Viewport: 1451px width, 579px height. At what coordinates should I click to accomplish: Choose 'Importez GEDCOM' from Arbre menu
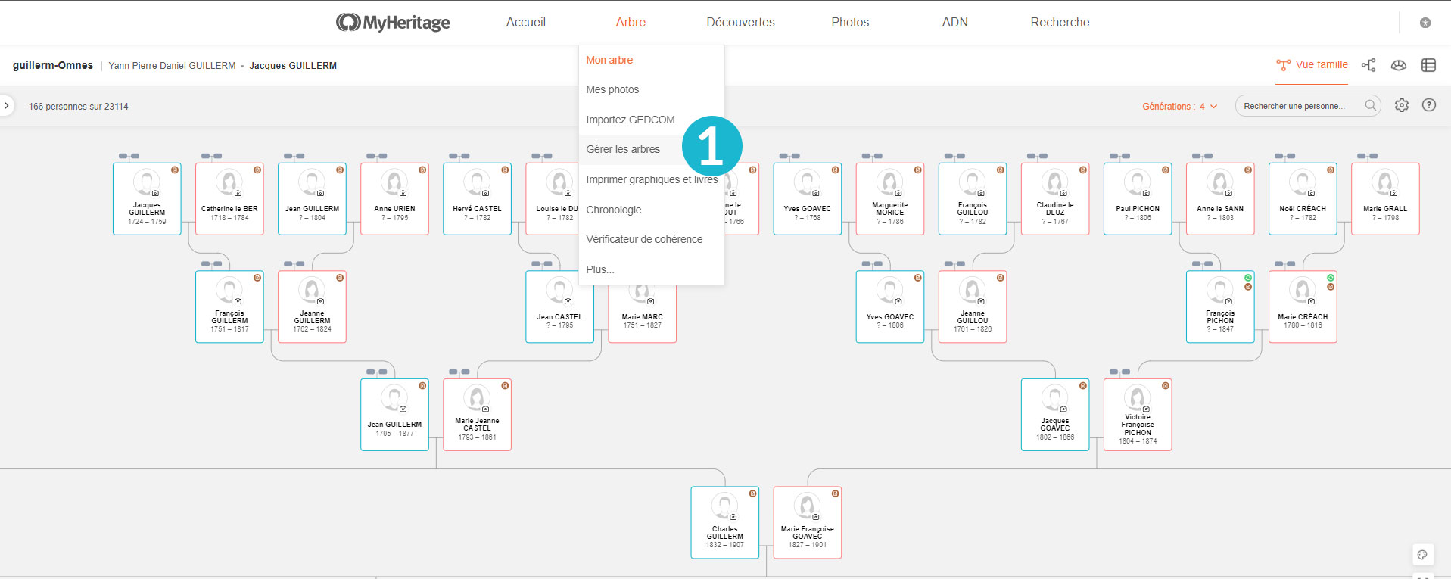point(630,120)
